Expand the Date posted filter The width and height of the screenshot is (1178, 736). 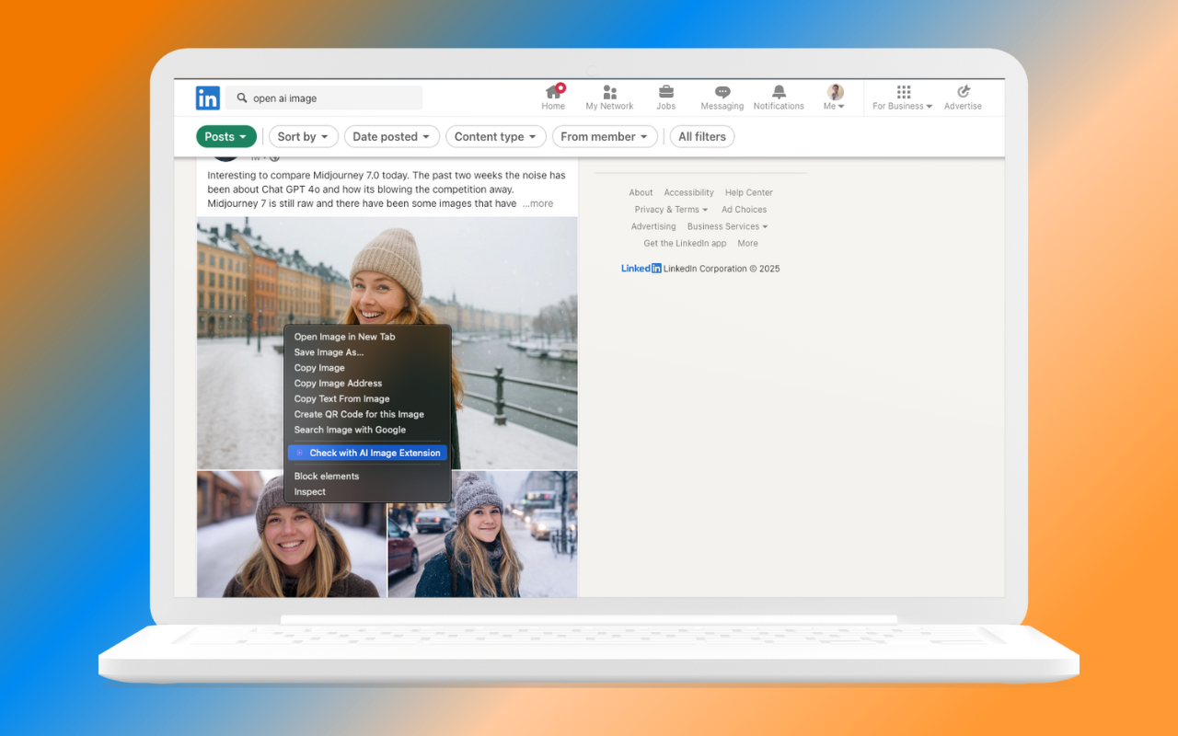(x=391, y=136)
